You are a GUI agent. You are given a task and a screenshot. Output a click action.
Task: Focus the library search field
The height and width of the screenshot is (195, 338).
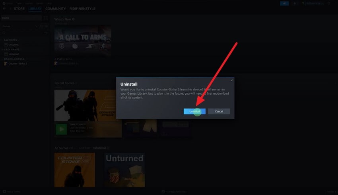click(x=21, y=33)
